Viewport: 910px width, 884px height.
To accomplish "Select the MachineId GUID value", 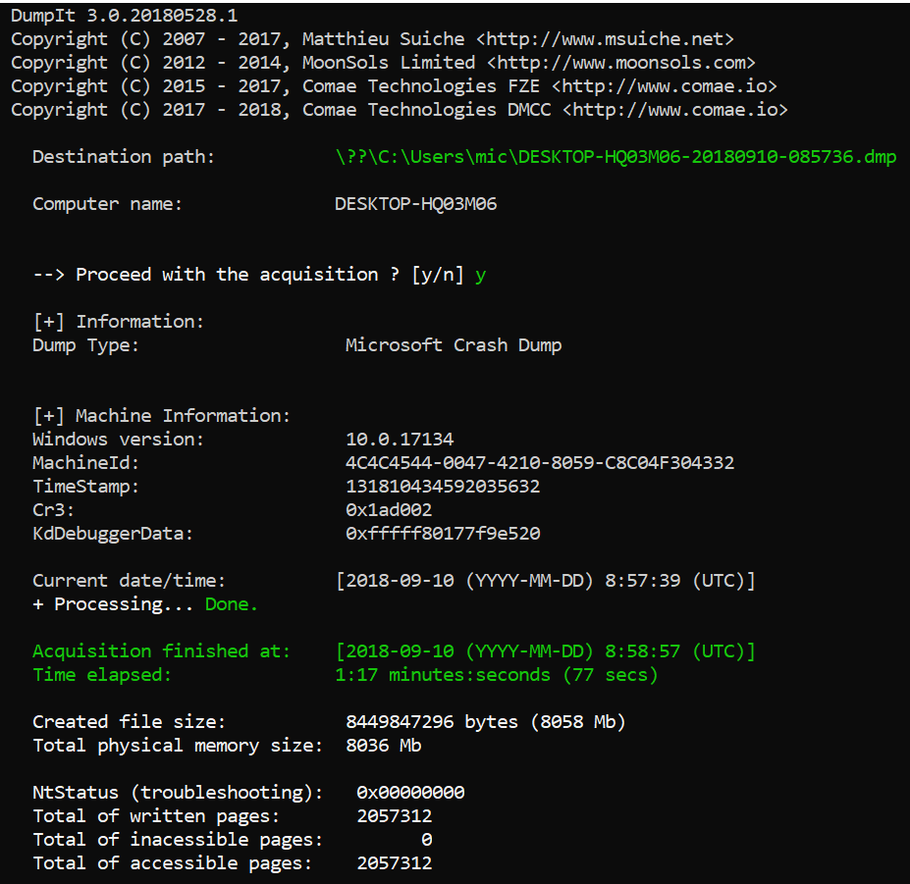I will [x=540, y=463].
